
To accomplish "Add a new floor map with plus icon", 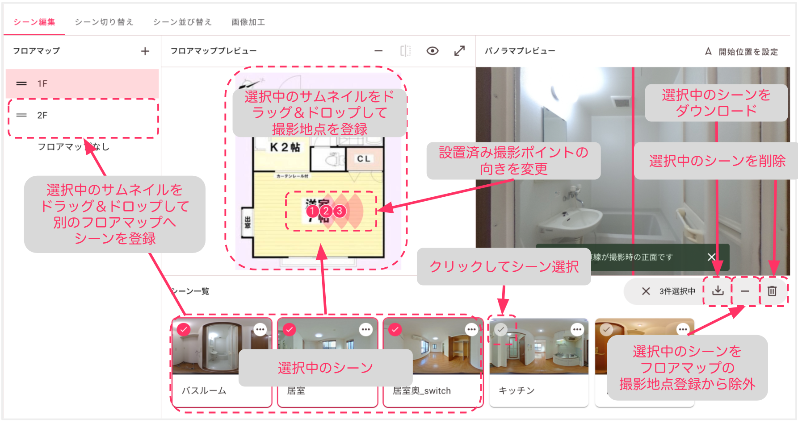I will coord(145,51).
